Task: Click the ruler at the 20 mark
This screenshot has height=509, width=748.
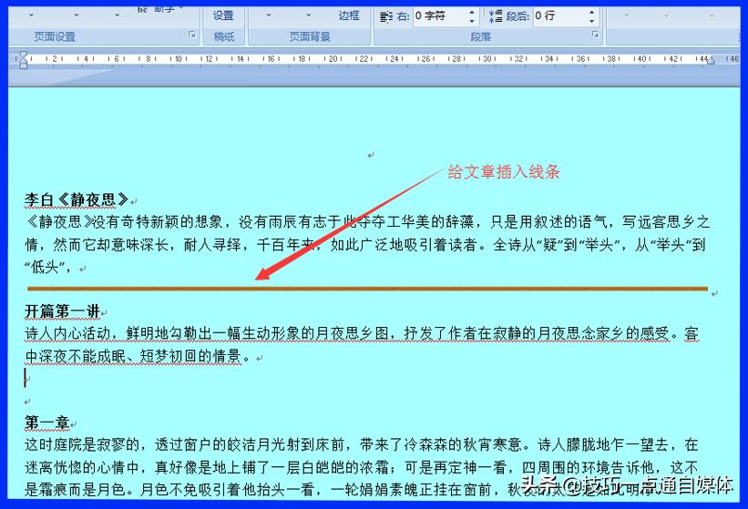Action: point(333,58)
